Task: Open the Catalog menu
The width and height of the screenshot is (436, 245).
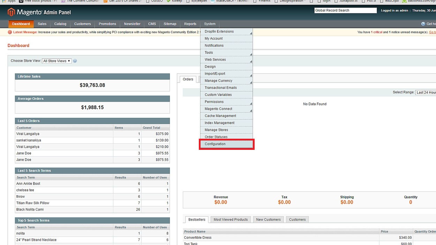Action: (60, 24)
